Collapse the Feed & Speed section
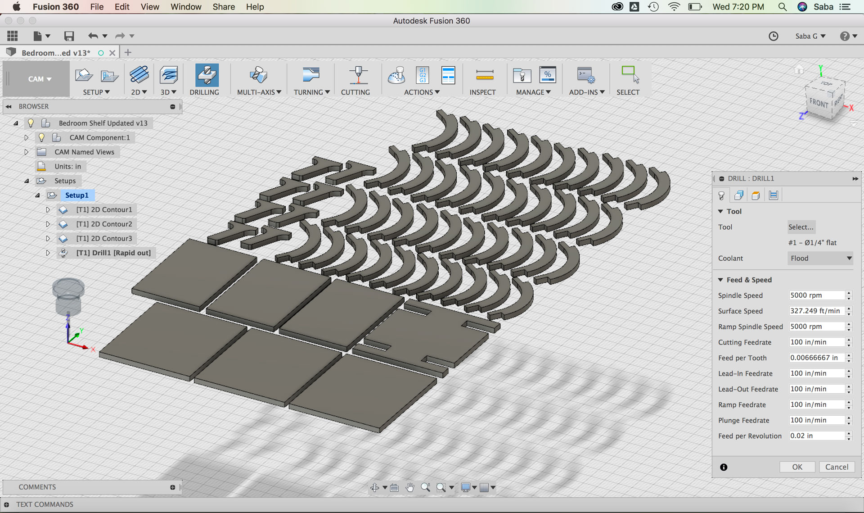 pyautogui.click(x=720, y=280)
